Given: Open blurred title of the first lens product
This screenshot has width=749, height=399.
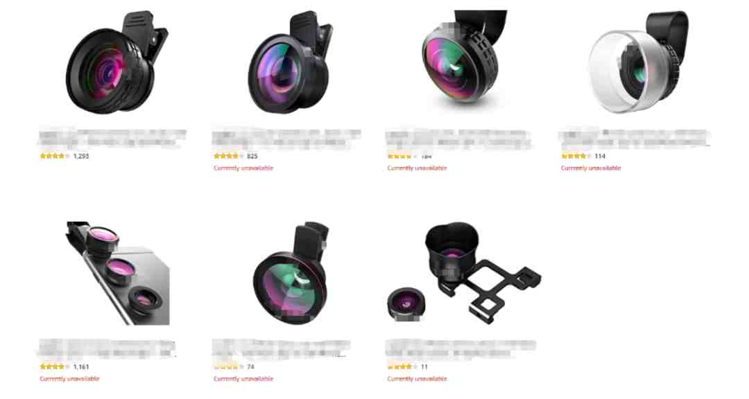Looking at the screenshot, I should (112, 138).
